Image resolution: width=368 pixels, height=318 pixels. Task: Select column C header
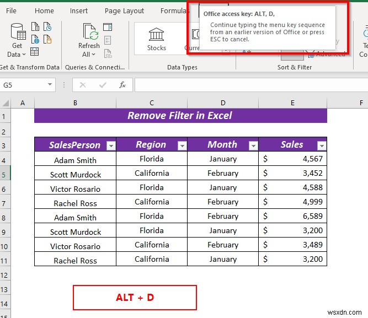click(x=152, y=103)
